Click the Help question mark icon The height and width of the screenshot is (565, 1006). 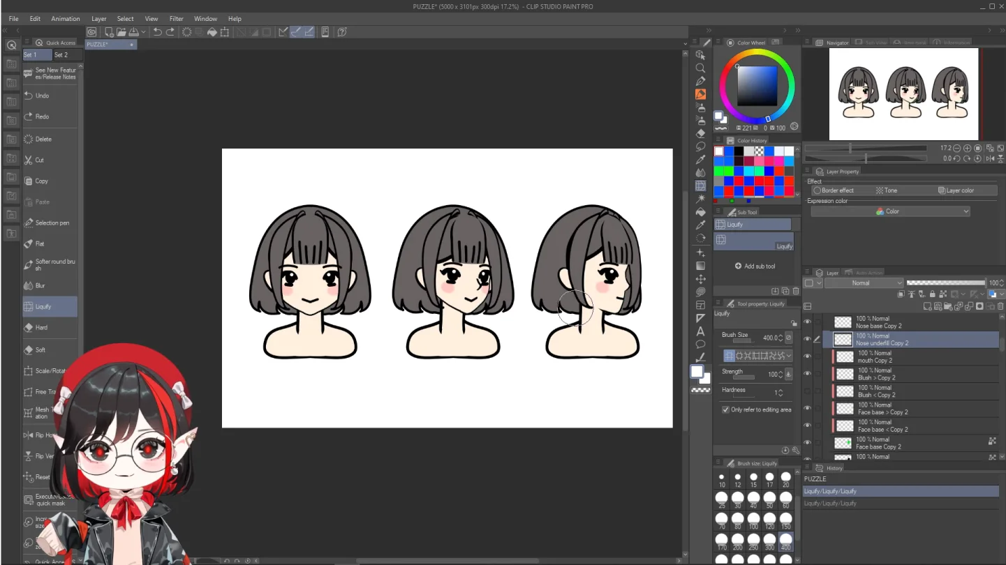click(x=342, y=32)
